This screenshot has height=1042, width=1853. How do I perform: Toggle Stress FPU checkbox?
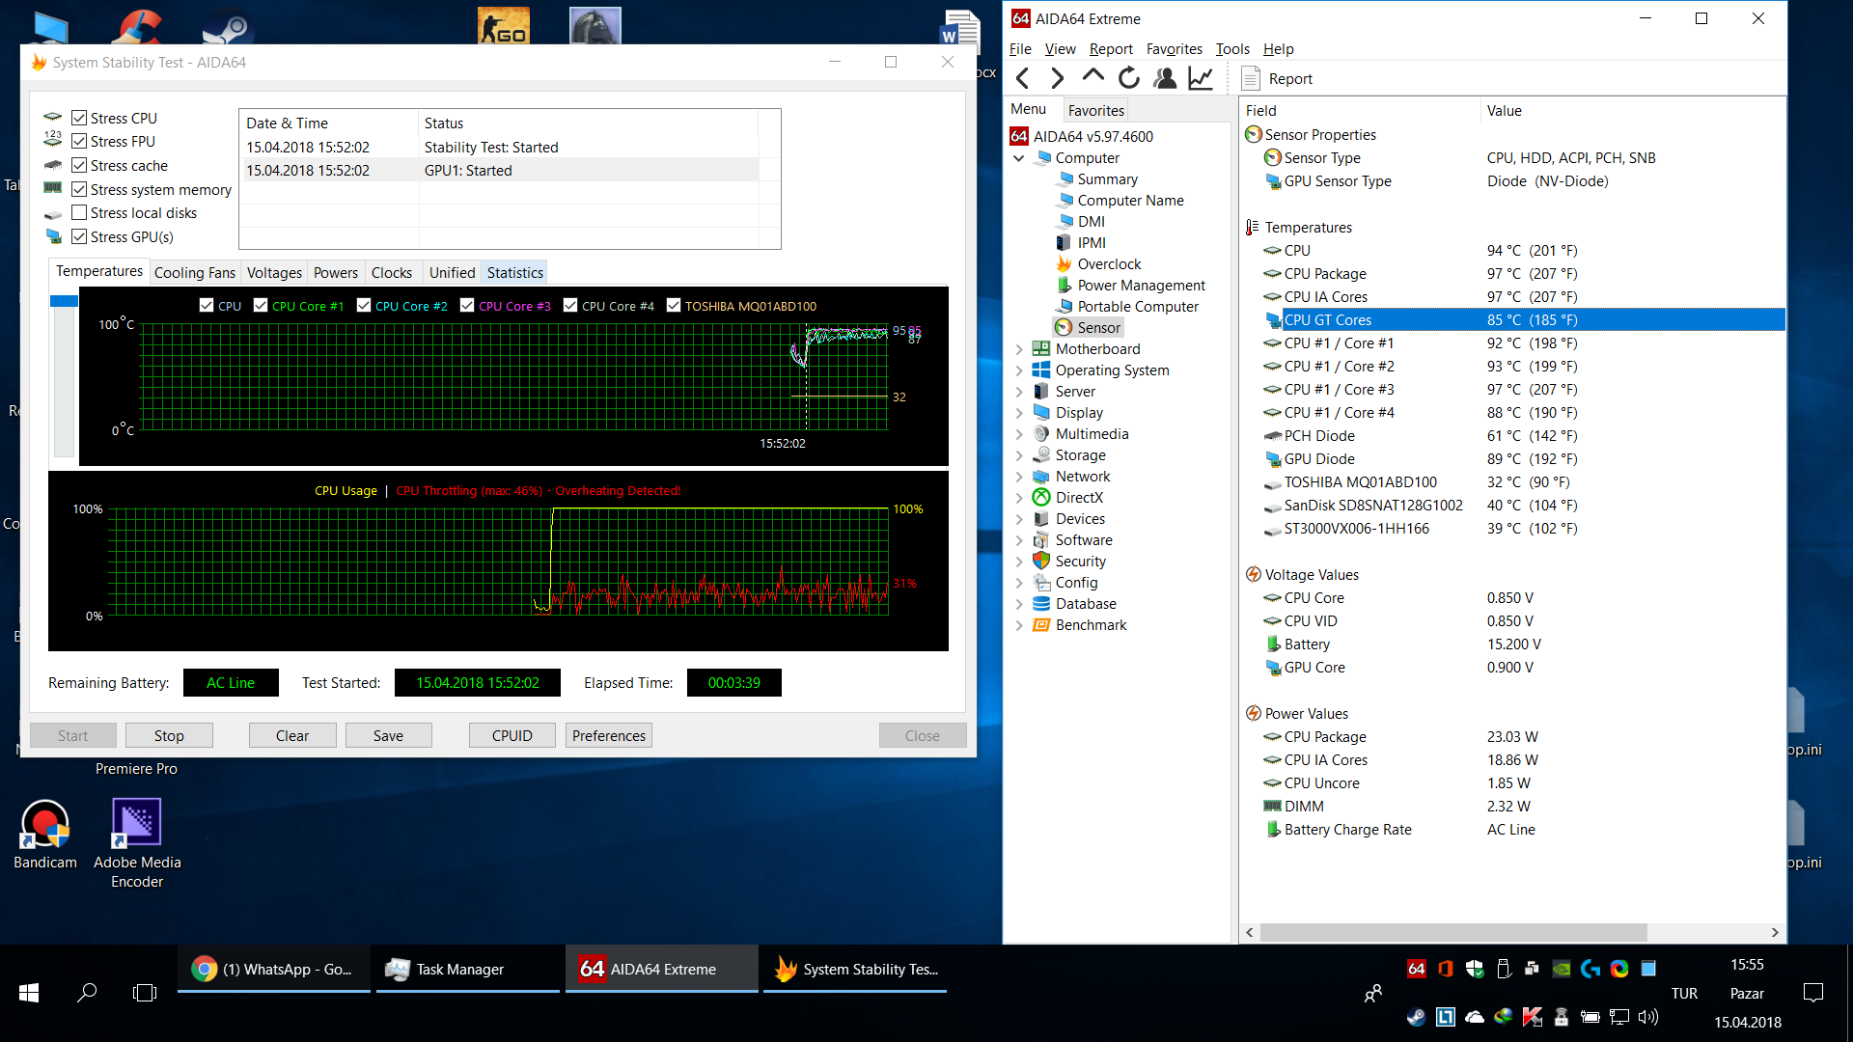pyautogui.click(x=79, y=142)
